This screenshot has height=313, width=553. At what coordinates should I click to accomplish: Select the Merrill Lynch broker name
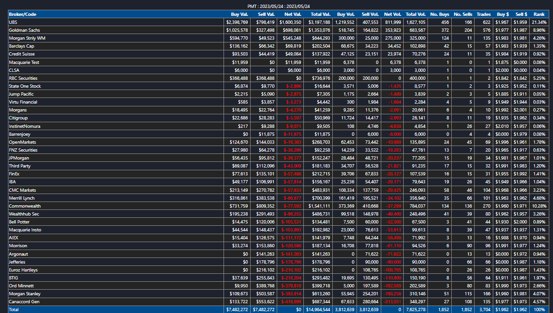coord(22,198)
